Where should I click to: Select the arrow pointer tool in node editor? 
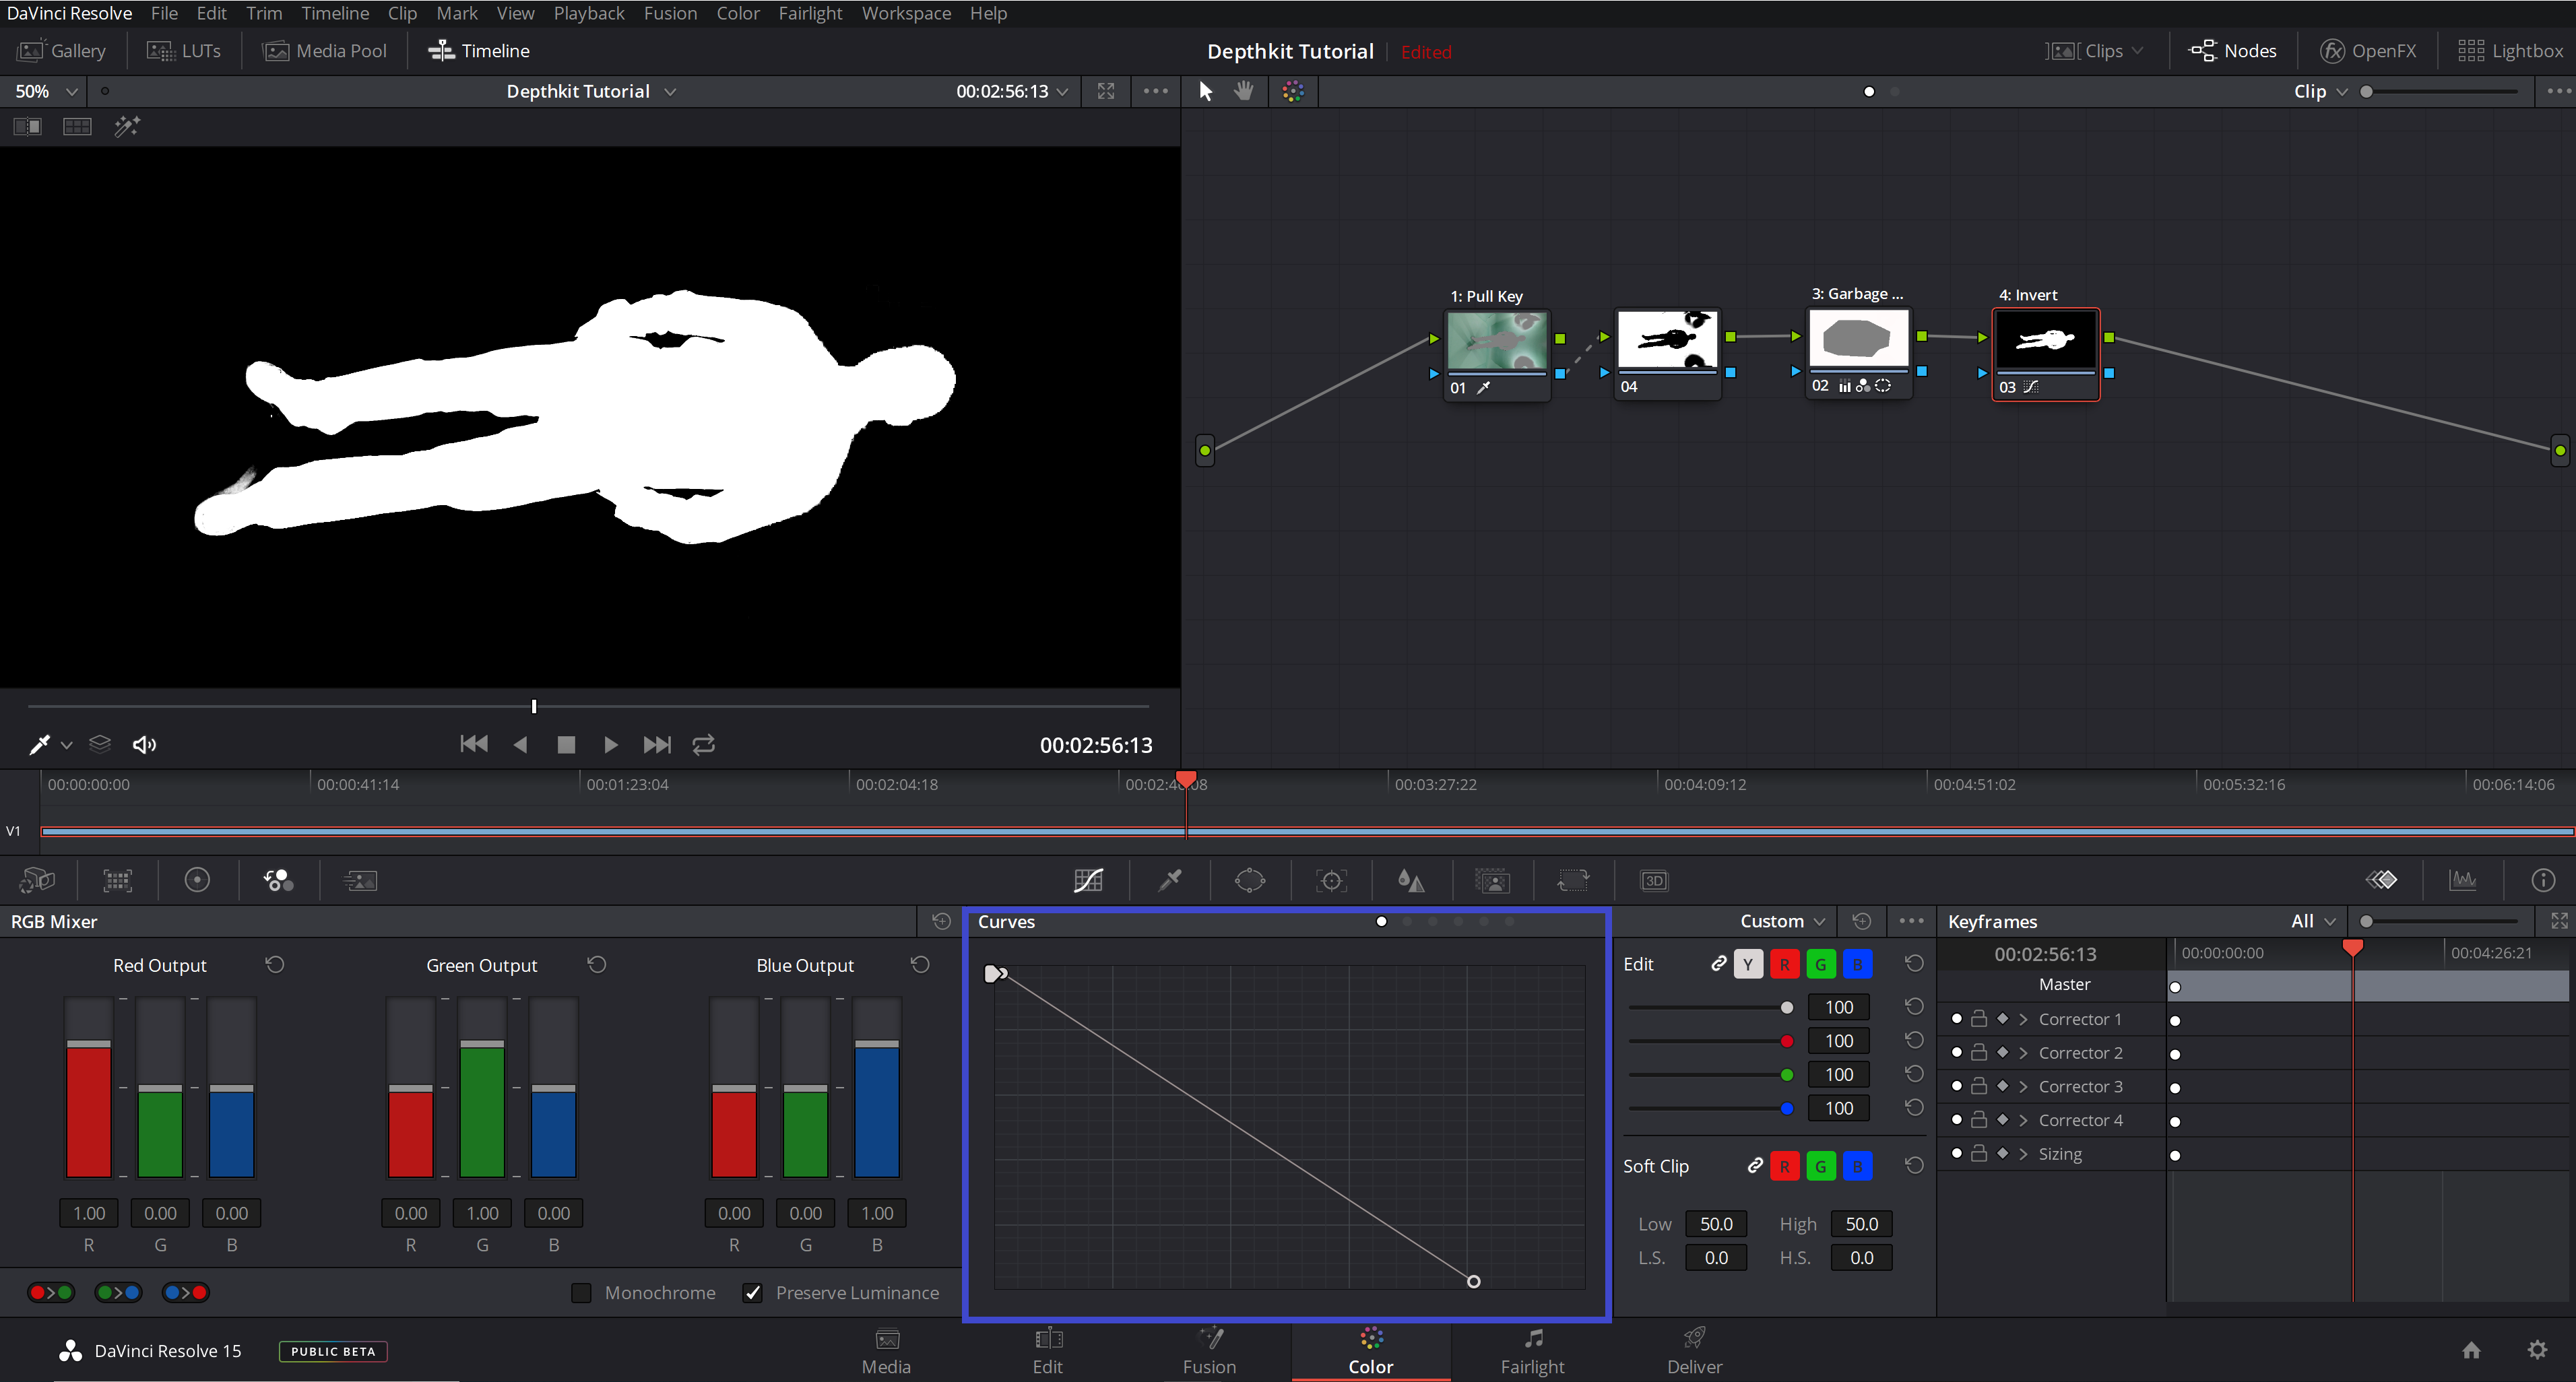point(1205,91)
